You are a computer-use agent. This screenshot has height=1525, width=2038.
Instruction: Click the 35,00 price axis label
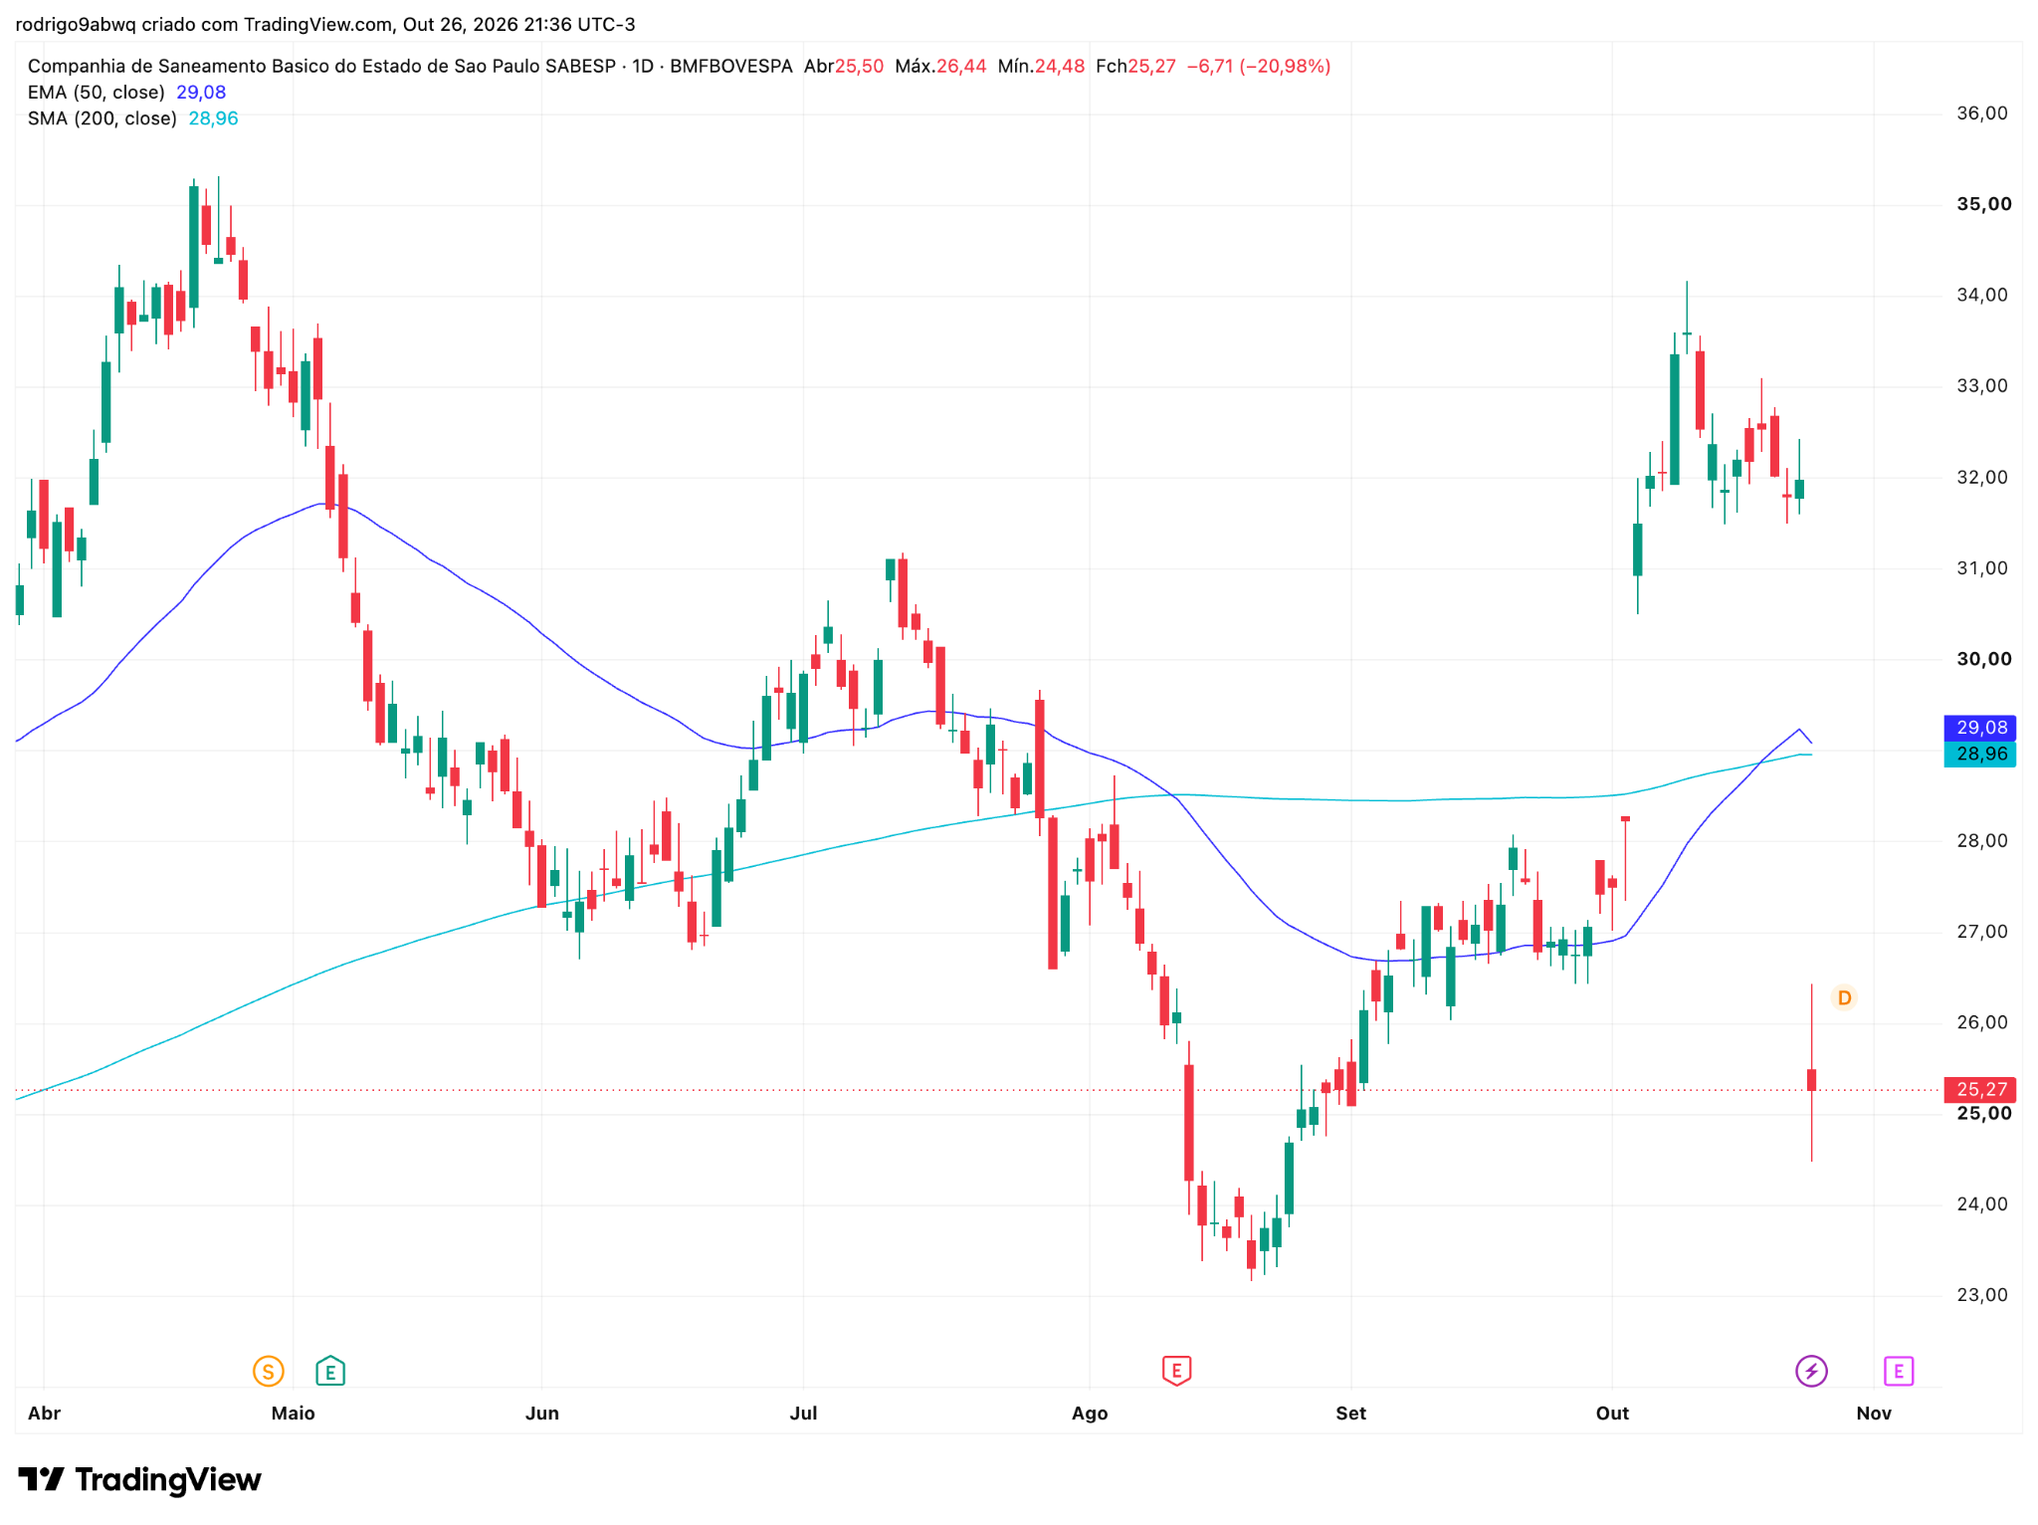pyautogui.click(x=1983, y=204)
